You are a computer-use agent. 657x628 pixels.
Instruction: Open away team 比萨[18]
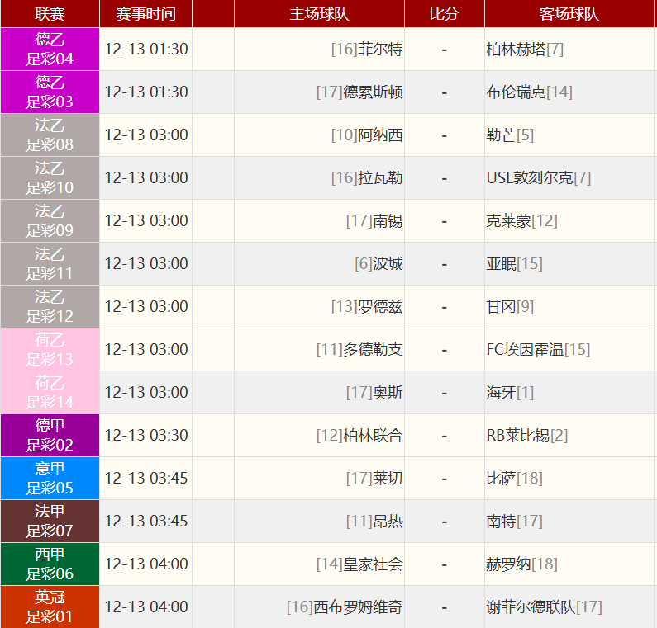tap(514, 478)
